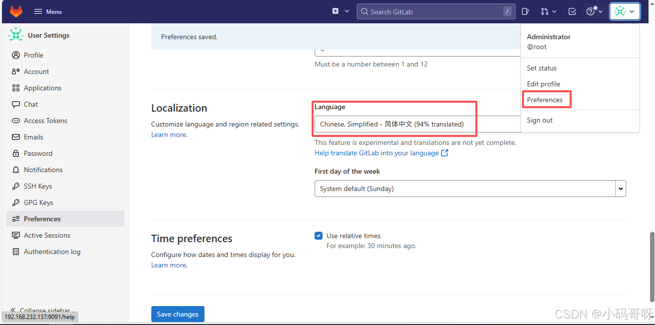Click the Applications grid icon
This screenshot has width=655, height=325.
(15, 88)
